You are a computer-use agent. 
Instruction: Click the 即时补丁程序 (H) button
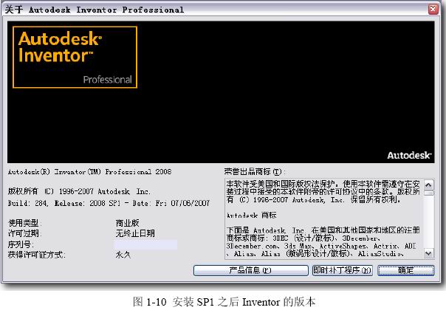click(x=343, y=270)
